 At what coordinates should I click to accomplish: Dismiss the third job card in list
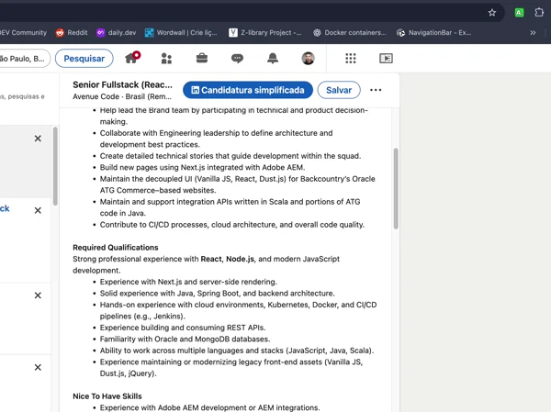pos(38,295)
